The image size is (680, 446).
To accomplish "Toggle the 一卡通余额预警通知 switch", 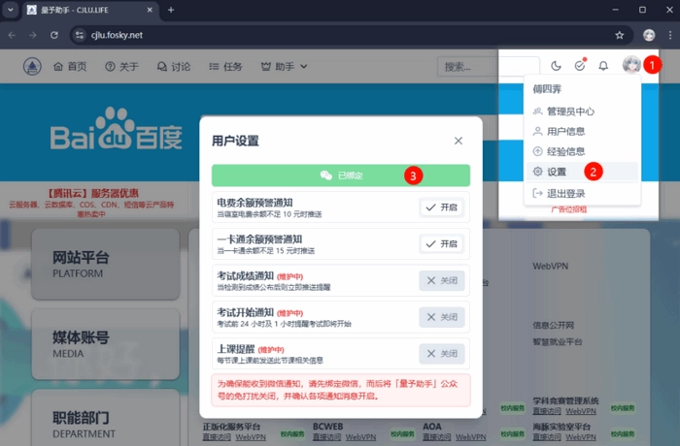I will (442, 243).
